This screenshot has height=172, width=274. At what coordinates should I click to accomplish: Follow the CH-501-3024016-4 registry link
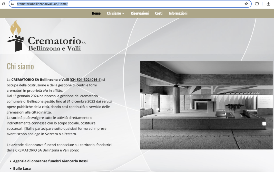tap(85, 79)
